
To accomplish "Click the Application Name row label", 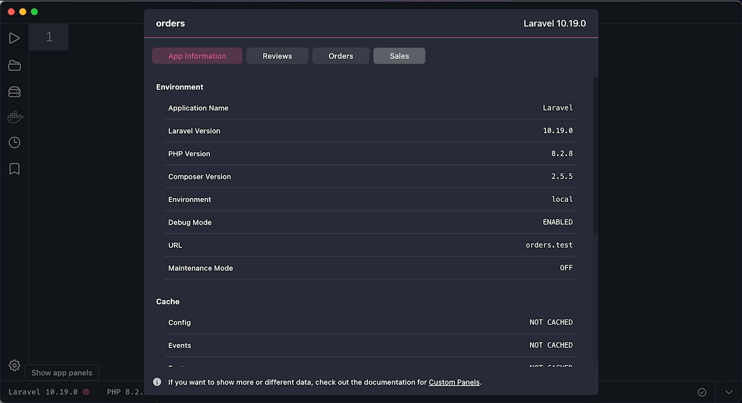I will [198, 108].
